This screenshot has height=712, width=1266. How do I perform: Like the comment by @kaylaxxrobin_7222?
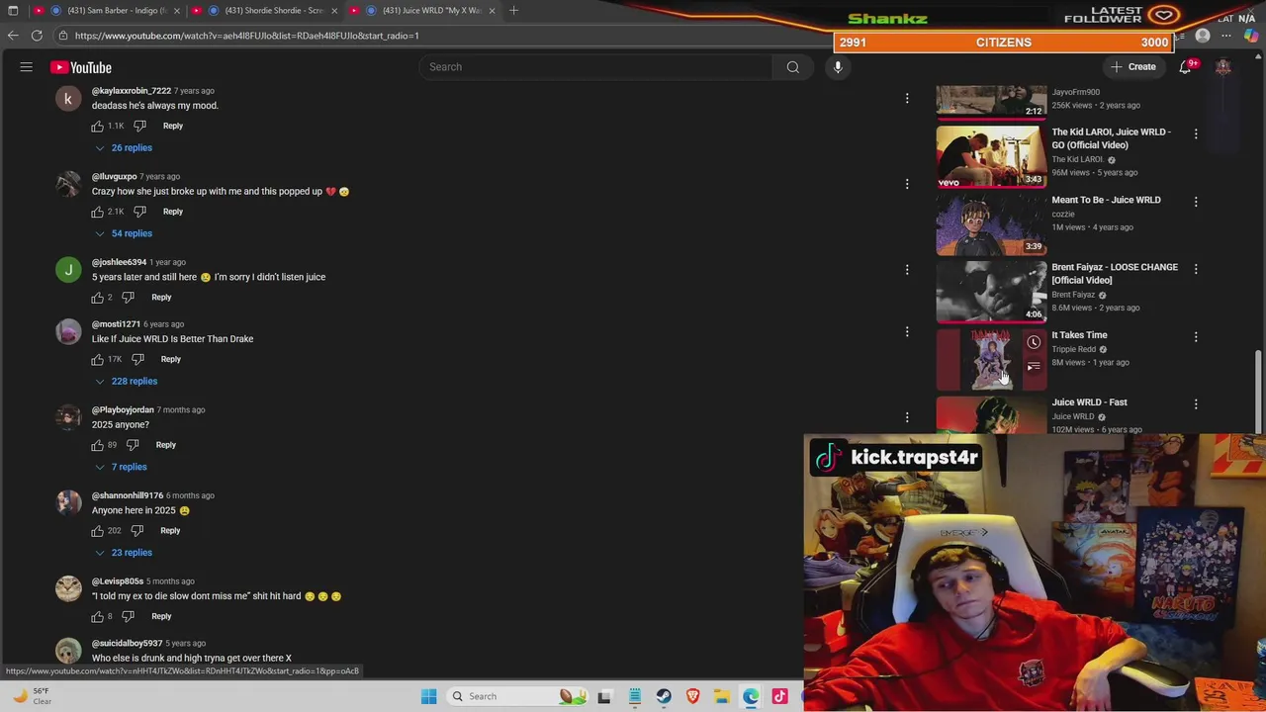click(x=98, y=126)
